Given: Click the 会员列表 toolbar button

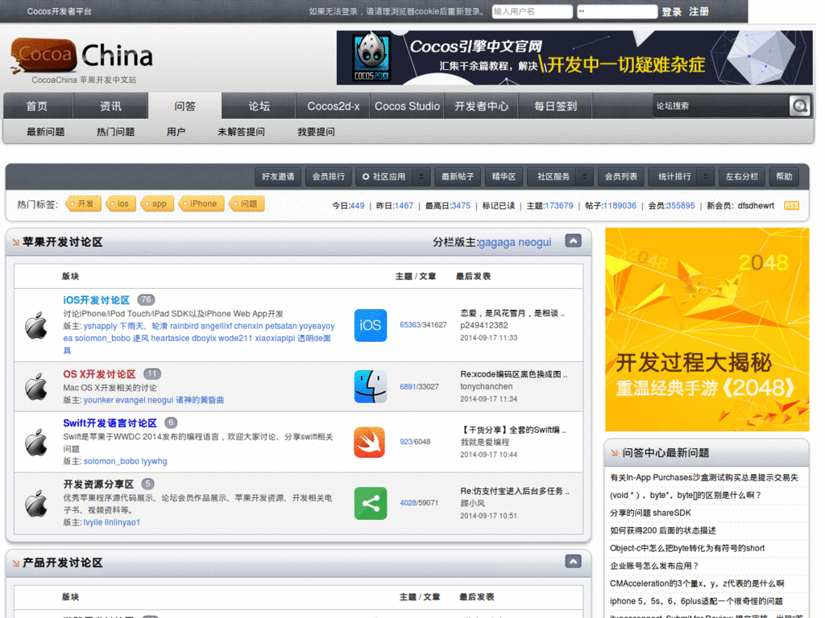Looking at the screenshot, I should 621,176.
